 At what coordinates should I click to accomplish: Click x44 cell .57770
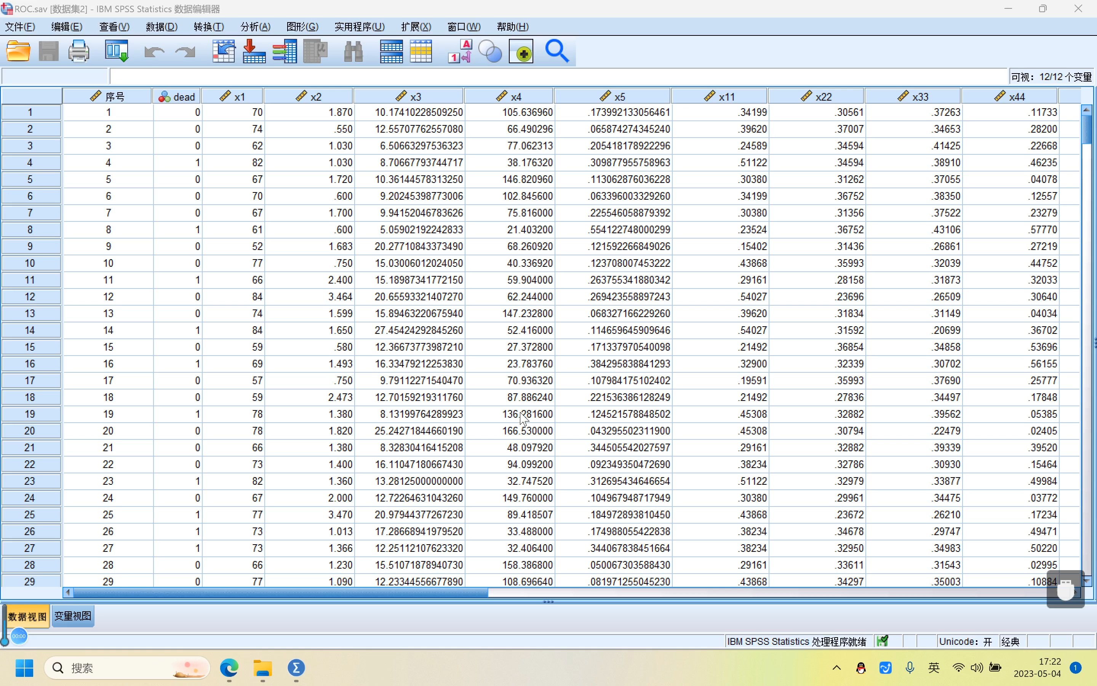pyautogui.click(x=1010, y=229)
